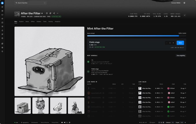This screenshot has height=124, width=196.
Task: Select the seated figure thumbnail
Action: tap(76, 106)
